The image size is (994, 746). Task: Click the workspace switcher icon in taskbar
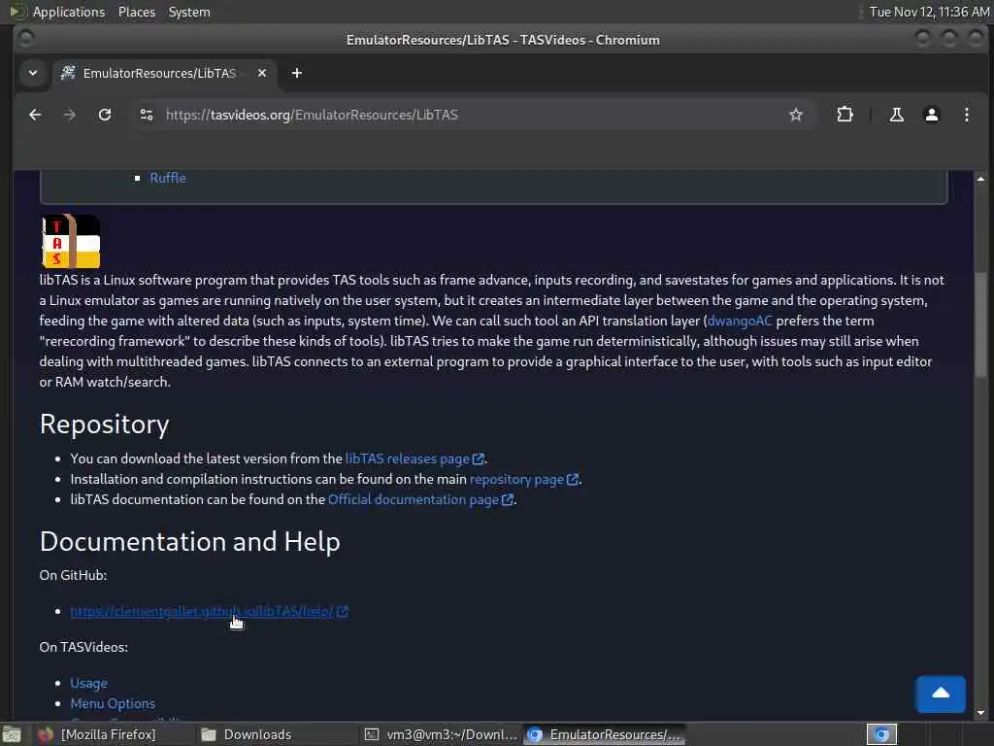[x=881, y=734]
